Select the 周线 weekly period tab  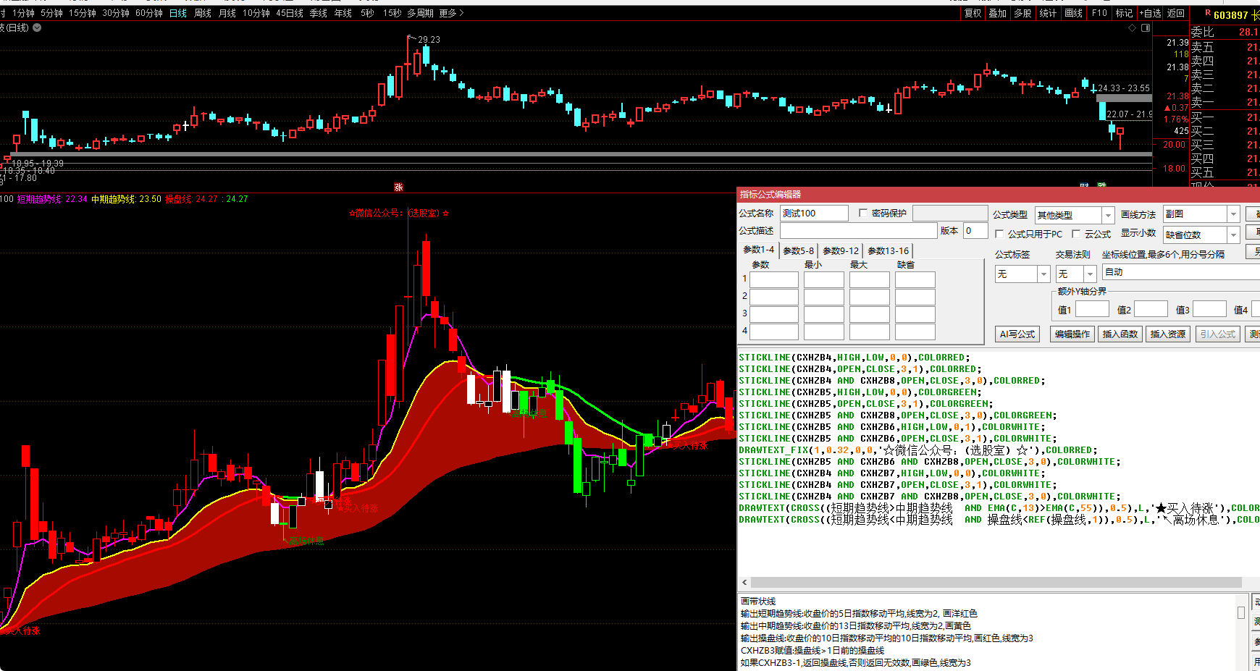[203, 13]
